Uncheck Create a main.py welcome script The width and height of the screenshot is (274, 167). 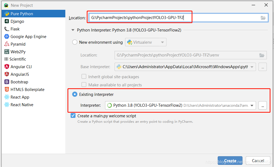[73, 116]
